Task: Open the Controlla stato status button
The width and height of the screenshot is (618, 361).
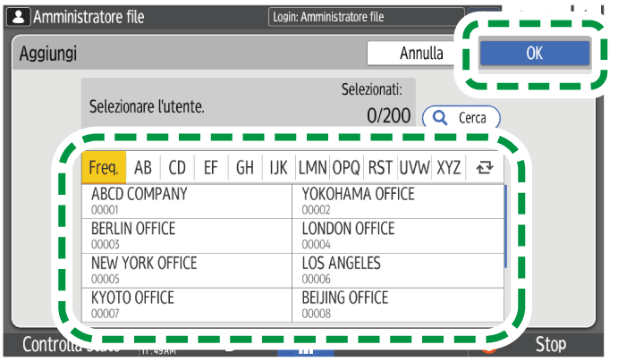Action: tap(71, 345)
